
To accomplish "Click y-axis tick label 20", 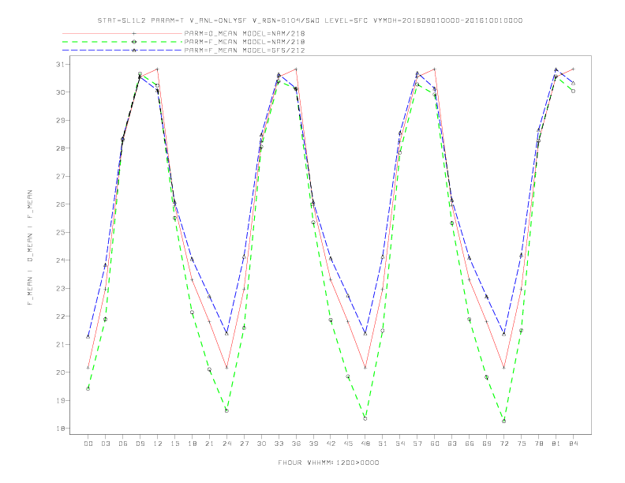I will click(61, 373).
